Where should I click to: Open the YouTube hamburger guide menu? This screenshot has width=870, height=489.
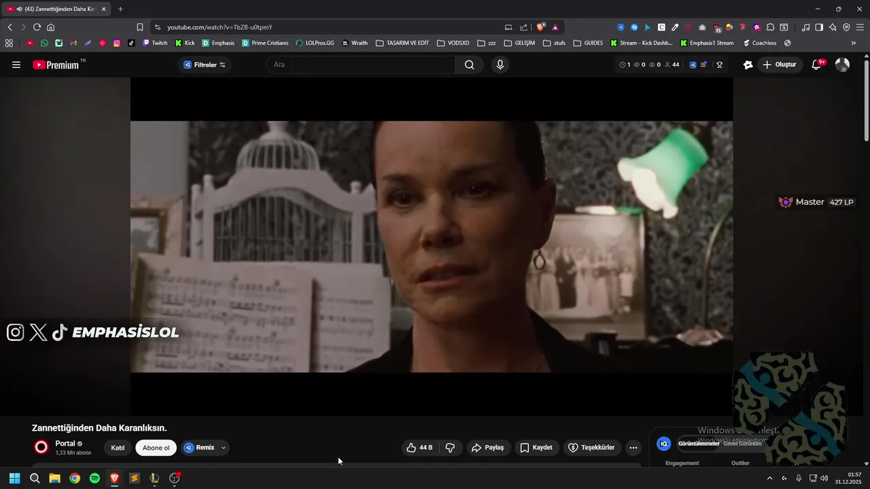click(16, 65)
